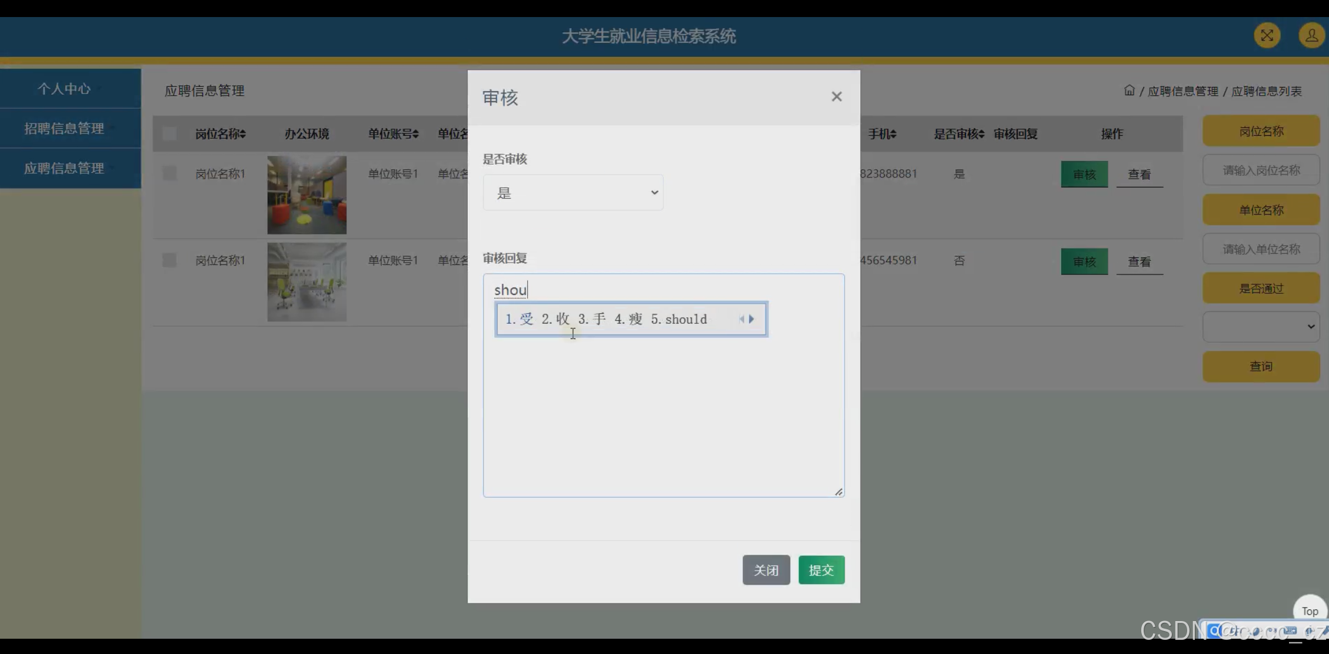Screen dimensions: 1329x654
Task: Click the textarea resize handle corner
Action: click(838, 492)
